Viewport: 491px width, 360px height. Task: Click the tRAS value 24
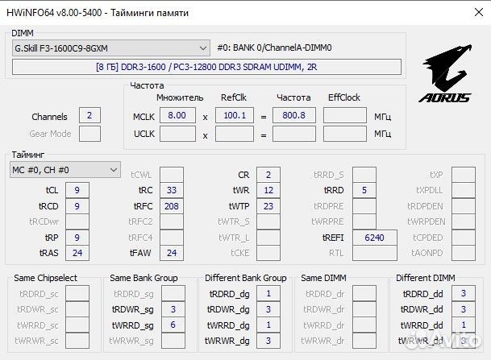(x=77, y=253)
